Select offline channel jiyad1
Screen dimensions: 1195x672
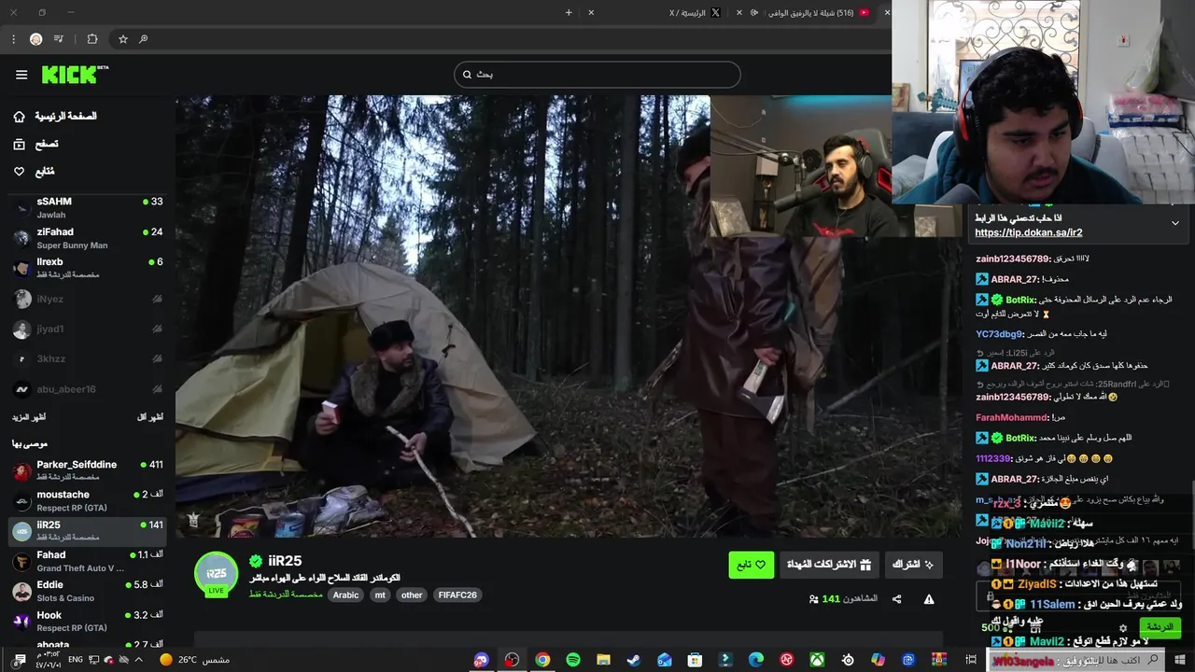[88, 329]
